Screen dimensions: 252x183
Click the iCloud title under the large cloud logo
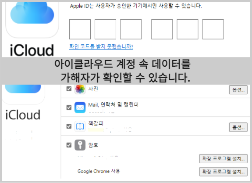click(32, 50)
